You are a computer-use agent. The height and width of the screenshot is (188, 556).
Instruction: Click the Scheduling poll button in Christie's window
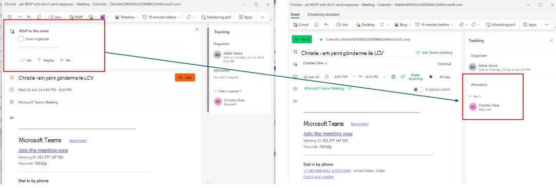tap(216, 17)
